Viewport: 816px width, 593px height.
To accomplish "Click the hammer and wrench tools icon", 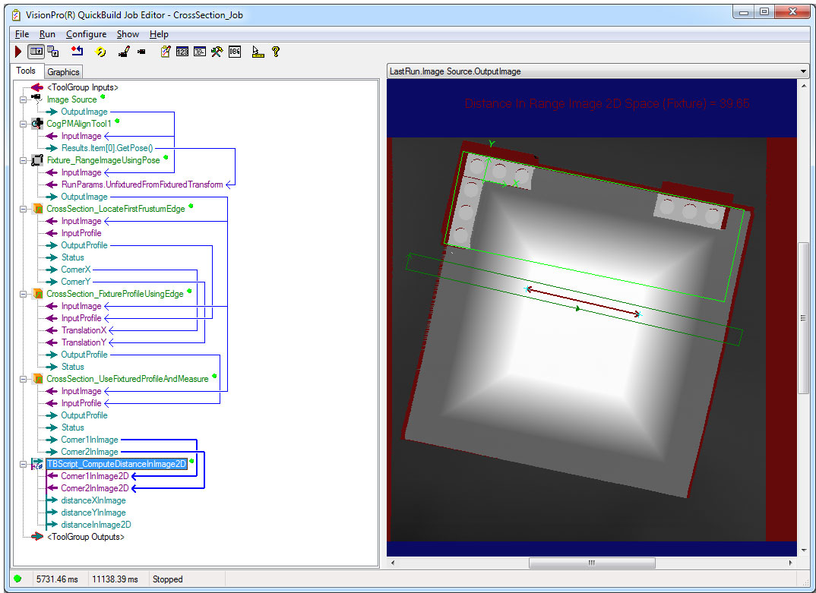I will pos(217,52).
